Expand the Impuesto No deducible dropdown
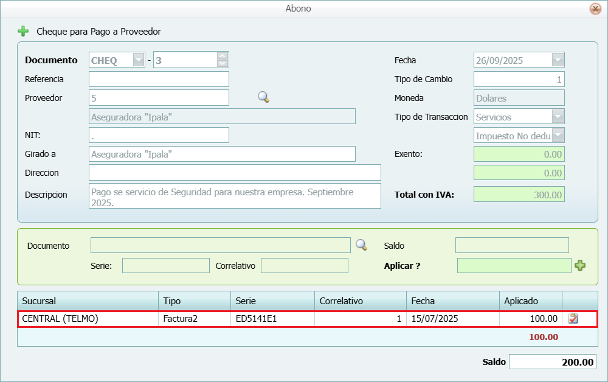Screen dimensions: 608x382 pos(558,136)
